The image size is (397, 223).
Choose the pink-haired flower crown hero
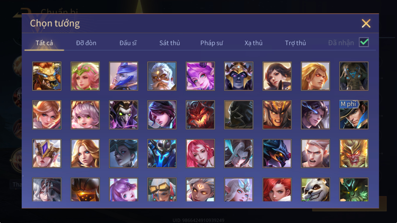click(x=85, y=76)
